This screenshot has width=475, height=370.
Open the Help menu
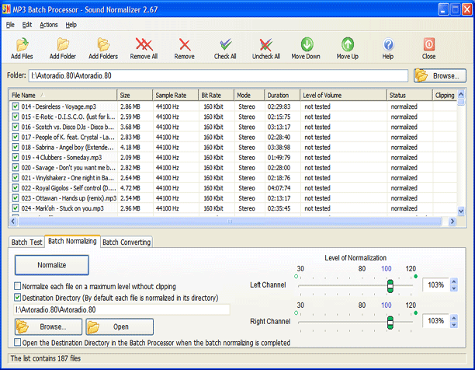(x=71, y=25)
